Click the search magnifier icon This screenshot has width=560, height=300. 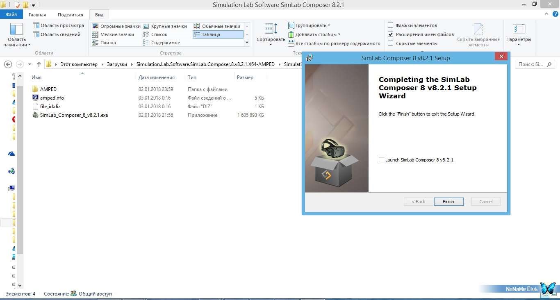(549, 64)
